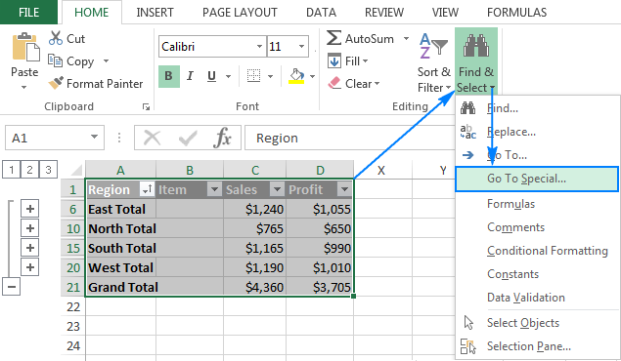Open the underline style dropdown arrow
The image size is (621, 361).
click(228, 76)
